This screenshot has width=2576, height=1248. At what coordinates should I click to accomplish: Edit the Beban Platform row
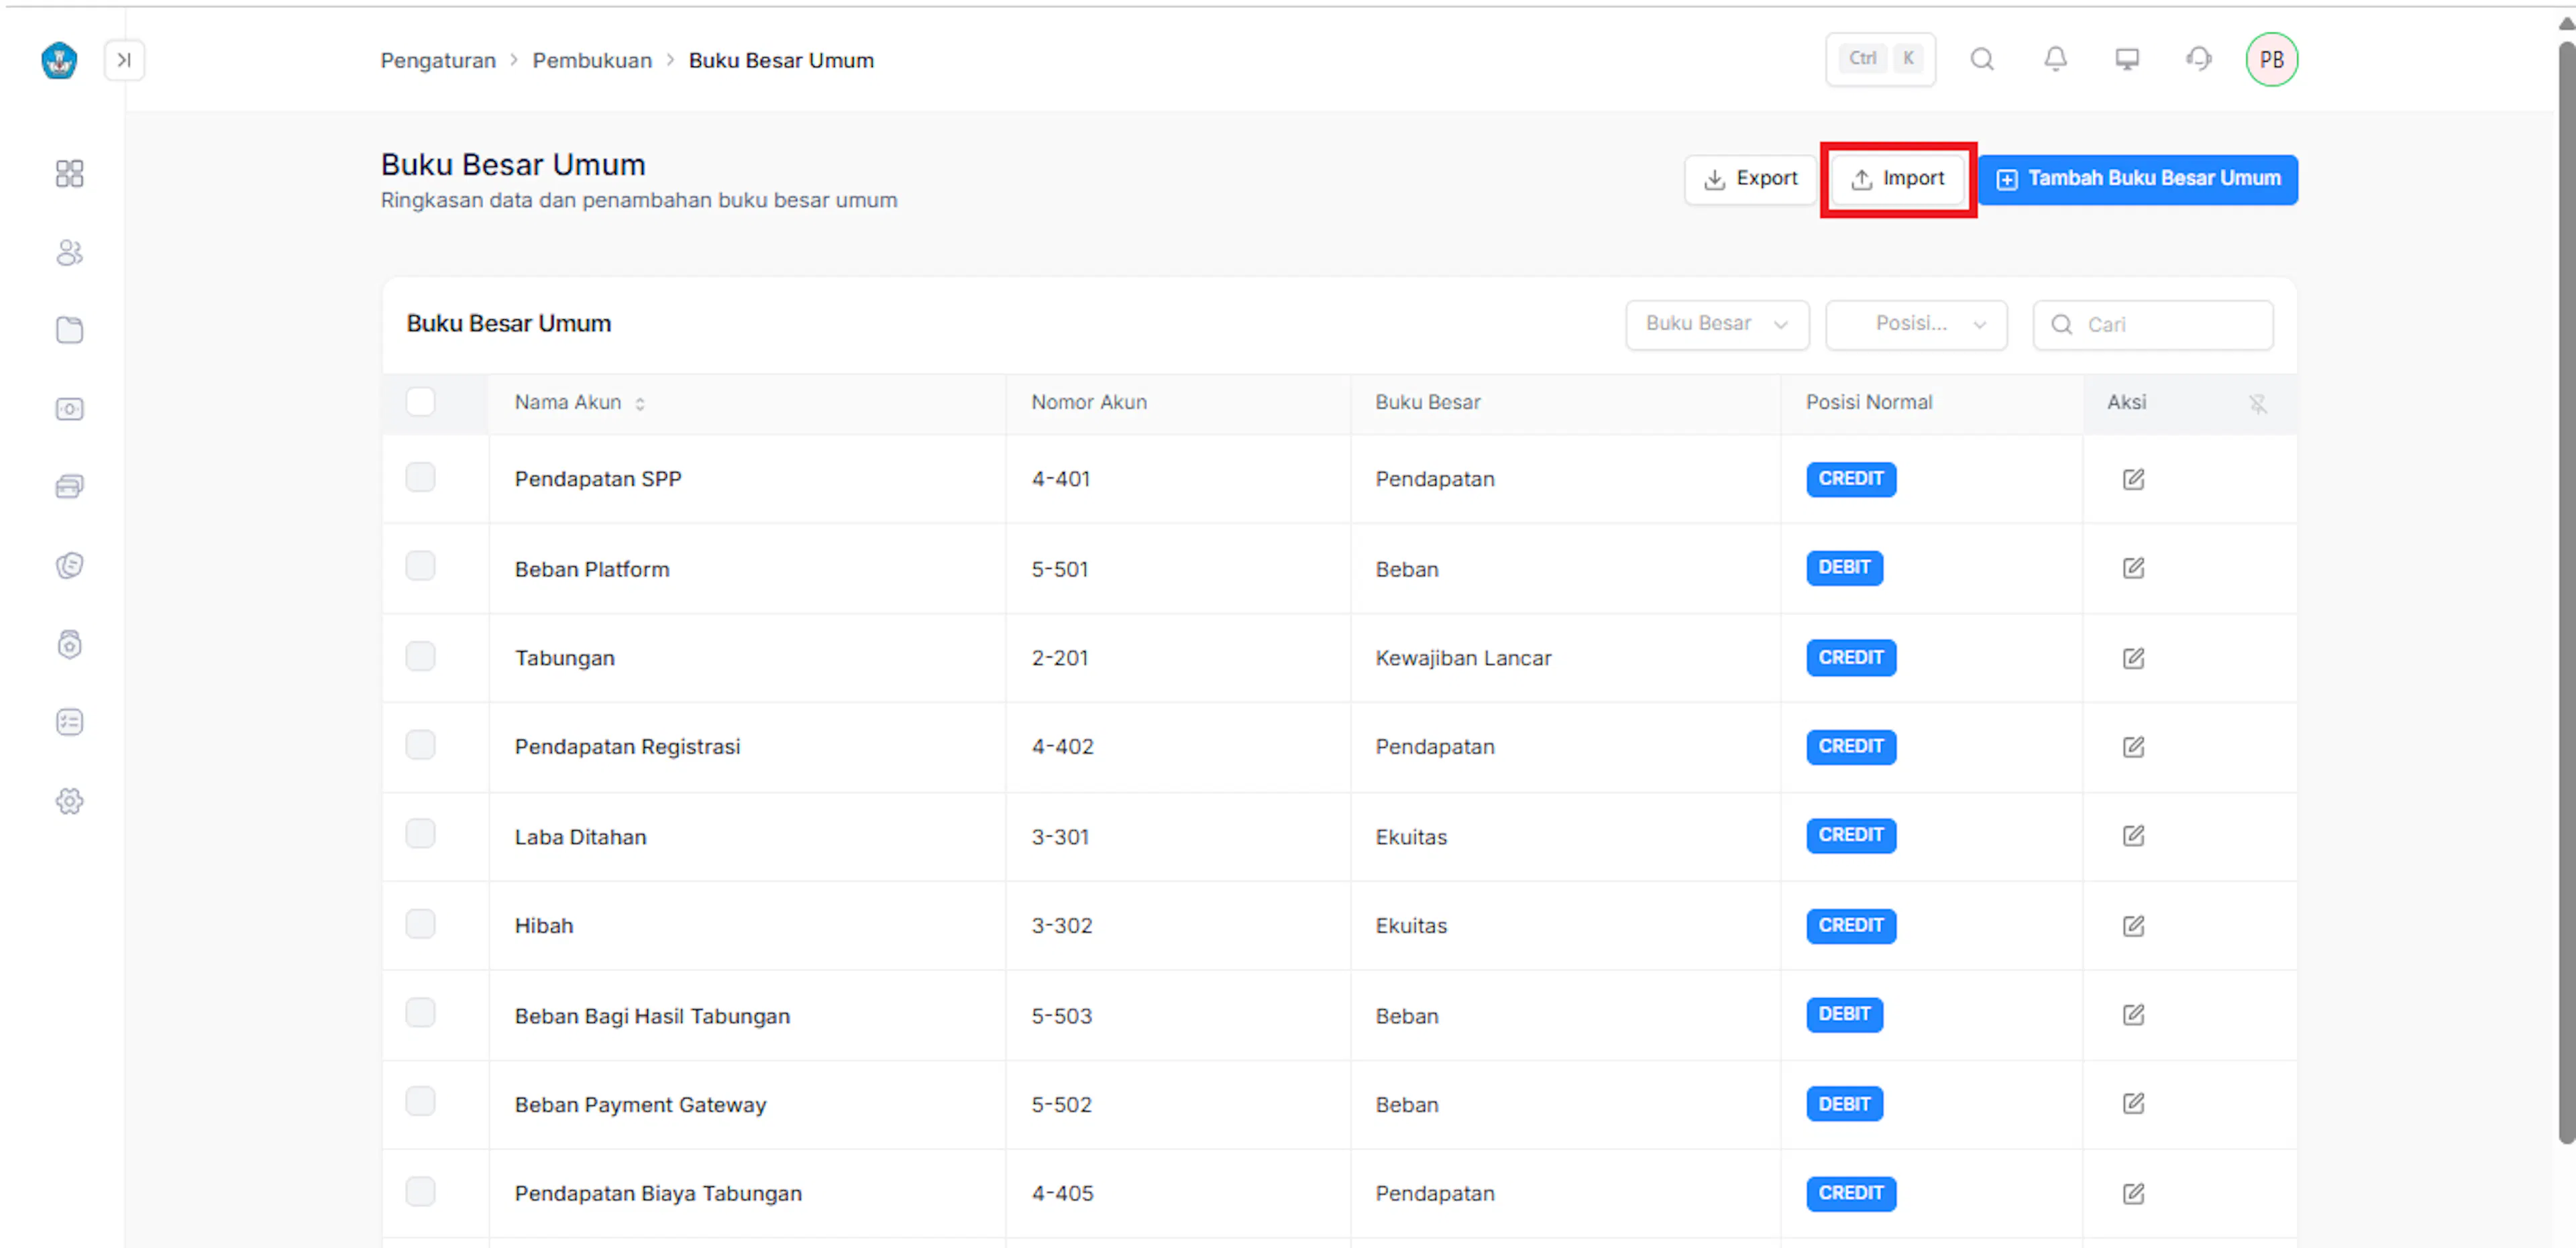click(x=2133, y=568)
